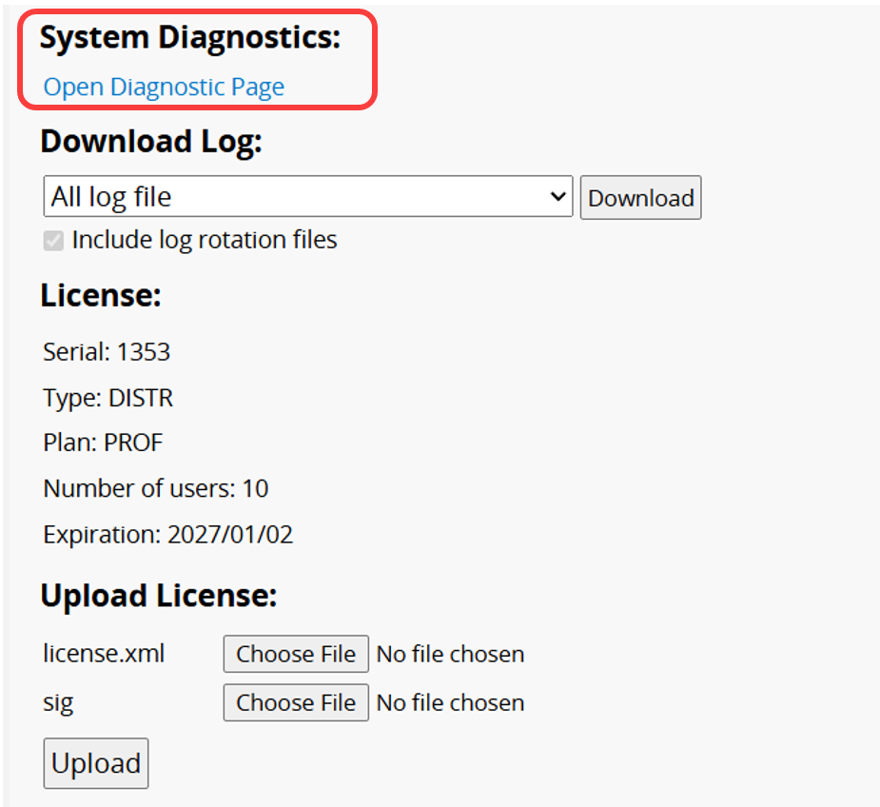Click 'No file chosen' beside sig
The width and height of the screenshot is (880, 807).
pos(450,702)
